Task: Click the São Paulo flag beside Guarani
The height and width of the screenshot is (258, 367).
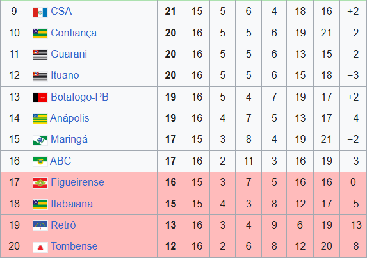Action: point(40,54)
